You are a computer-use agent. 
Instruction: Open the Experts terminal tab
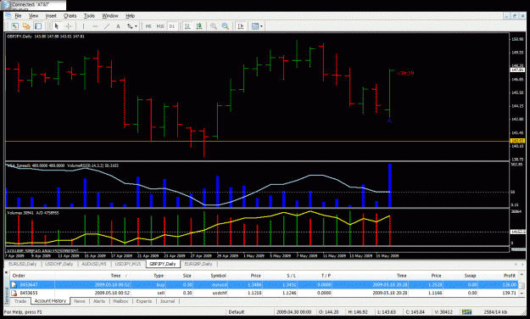pos(144,301)
